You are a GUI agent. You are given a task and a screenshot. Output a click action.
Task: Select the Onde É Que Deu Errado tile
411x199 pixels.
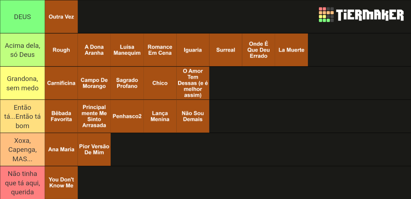[x=258, y=50]
